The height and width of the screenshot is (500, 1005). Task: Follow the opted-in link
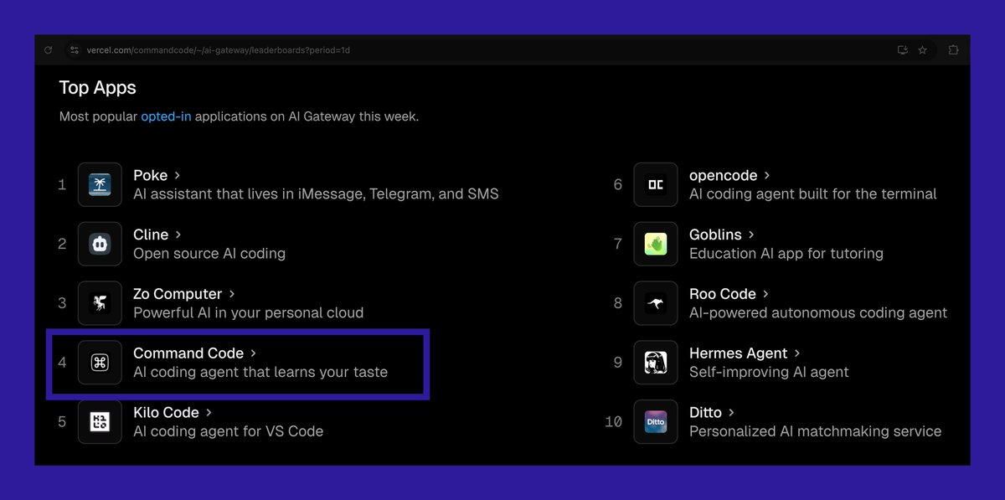coord(166,116)
